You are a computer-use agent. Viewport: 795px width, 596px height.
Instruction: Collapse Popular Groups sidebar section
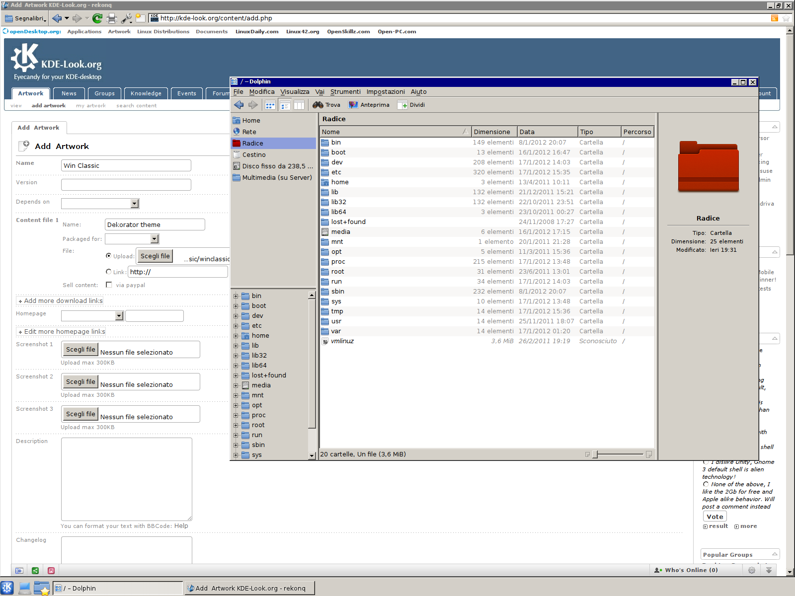click(x=774, y=554)
